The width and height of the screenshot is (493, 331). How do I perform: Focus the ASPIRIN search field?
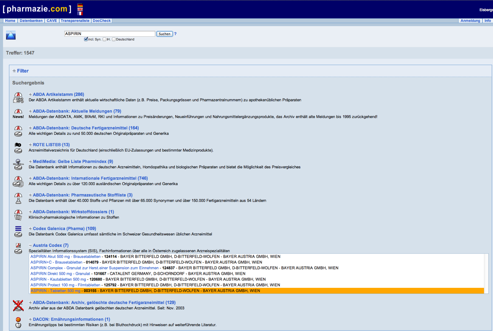(x=110, y=34)
